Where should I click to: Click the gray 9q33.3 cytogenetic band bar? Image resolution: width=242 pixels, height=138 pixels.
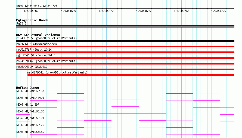pos(125,26)
